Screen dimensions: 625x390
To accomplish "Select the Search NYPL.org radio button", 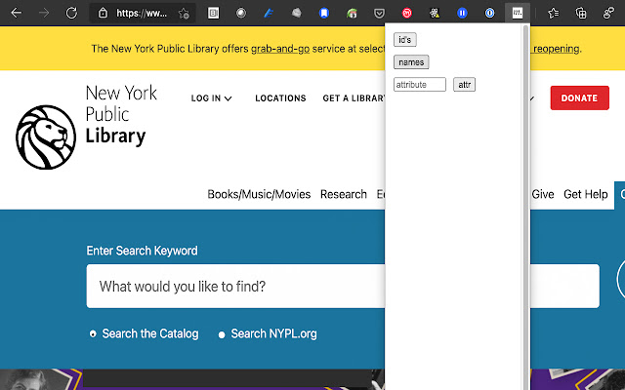I will (x=222, y=334).
